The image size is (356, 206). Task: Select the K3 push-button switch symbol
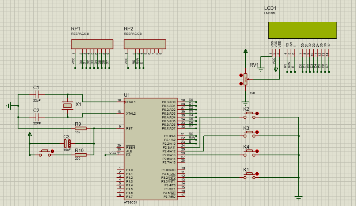[249, 134]
